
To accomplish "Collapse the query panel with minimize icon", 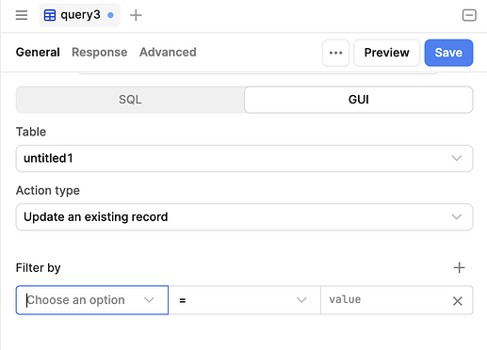I will click(469, 15).
